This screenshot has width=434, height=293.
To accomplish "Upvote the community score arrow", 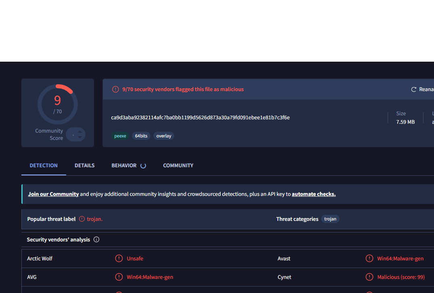I will [80, 132].
